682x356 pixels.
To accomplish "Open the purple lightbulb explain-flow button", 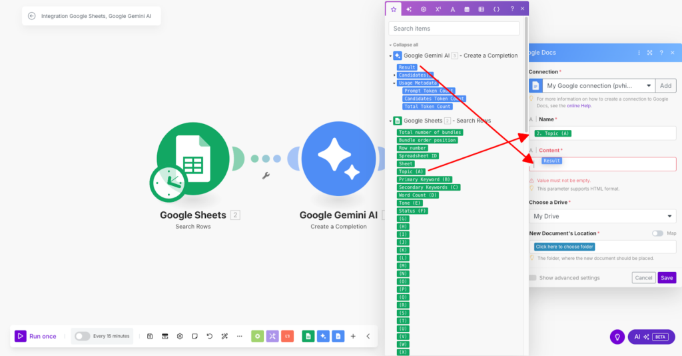I will tap(617, 337).
